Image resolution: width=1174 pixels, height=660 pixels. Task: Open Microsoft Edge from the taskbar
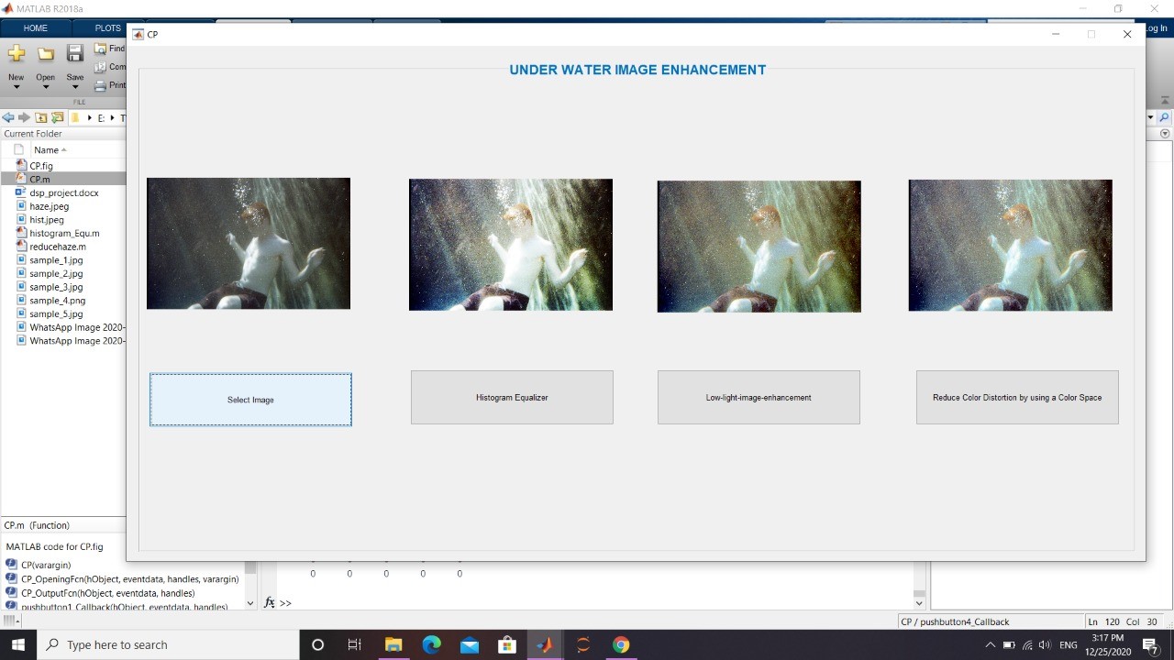(431, 644)
